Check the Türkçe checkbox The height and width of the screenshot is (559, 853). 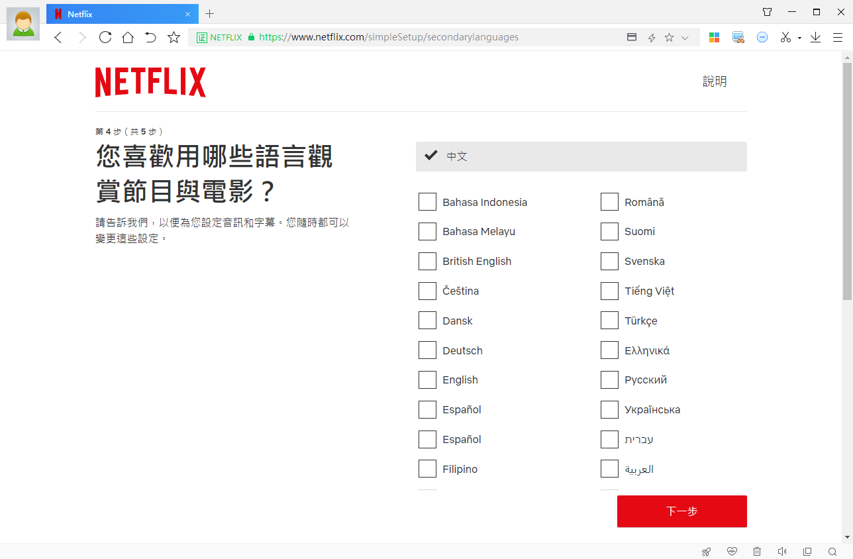click(x=609, y=321)
